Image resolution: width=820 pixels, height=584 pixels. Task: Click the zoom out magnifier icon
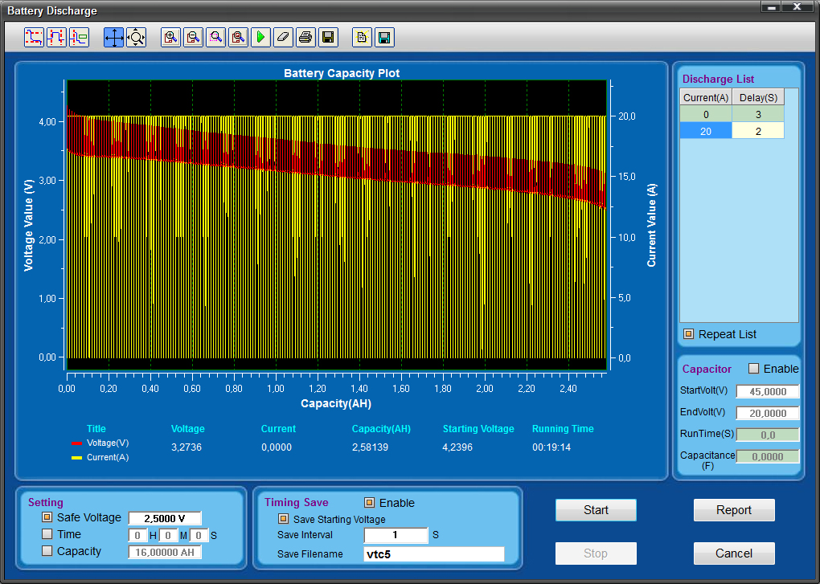193,37
